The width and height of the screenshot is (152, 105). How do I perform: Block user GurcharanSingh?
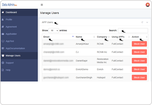tap(139, 77)
